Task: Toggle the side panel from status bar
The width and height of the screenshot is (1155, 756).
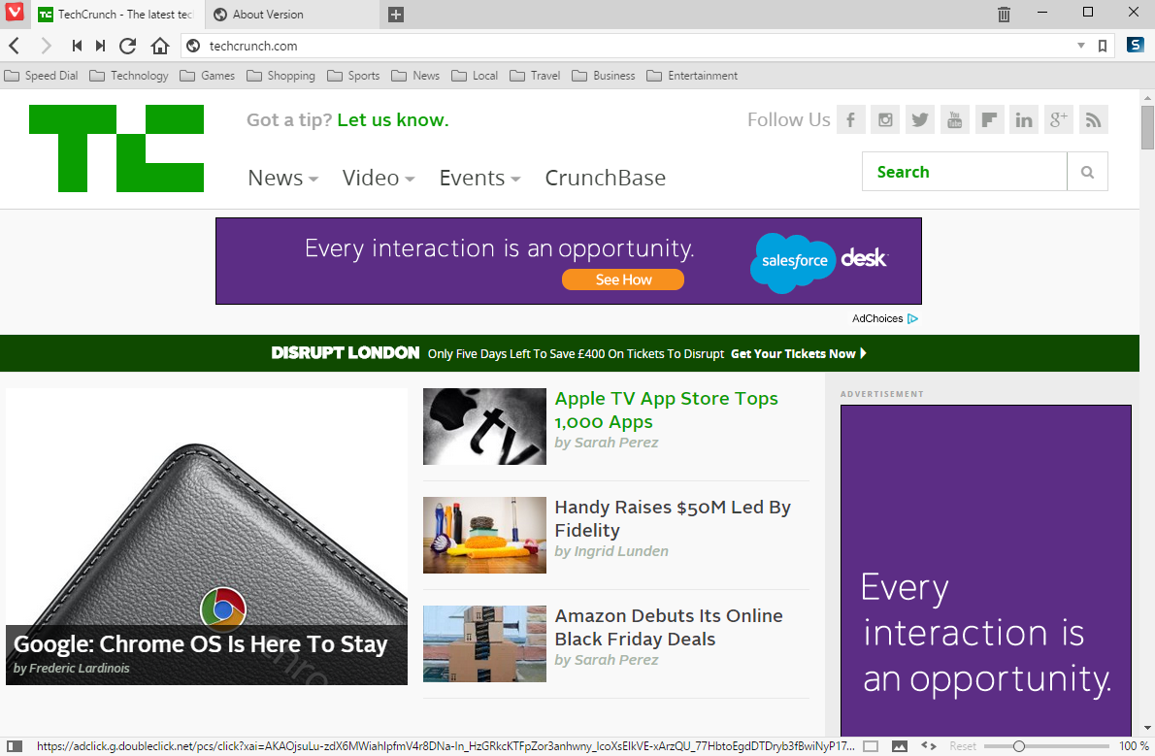Action: coord(14,746)
